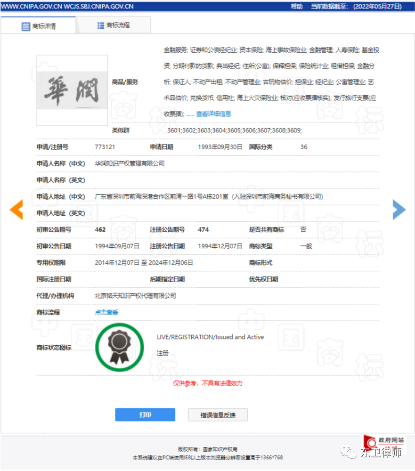Click the data cutoff date 2022年05月27日
Viewport: 415px width, 471px height.
377,6
